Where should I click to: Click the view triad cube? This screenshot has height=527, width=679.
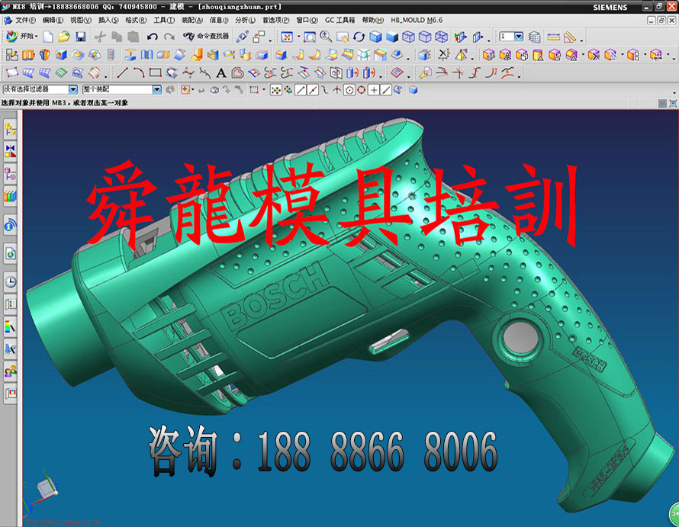click(x=47, y=487)
